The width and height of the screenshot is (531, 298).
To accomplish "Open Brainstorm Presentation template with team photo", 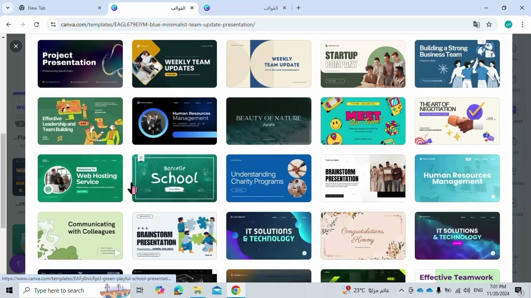I will tap(363, 178).
